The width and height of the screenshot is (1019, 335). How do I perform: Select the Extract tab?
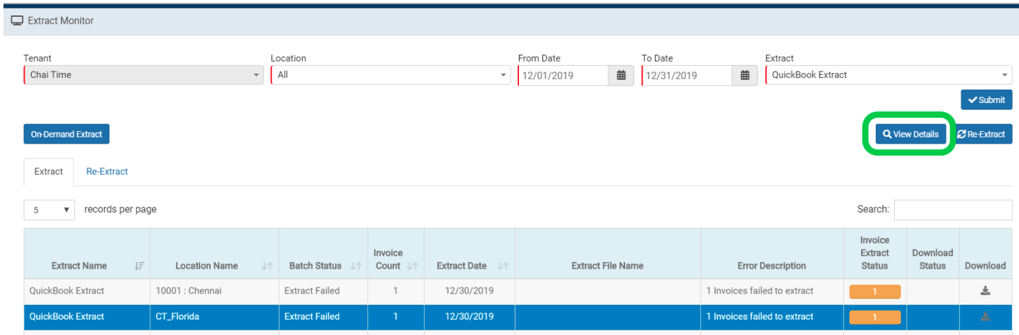pyautogui.click(x=48, y=172)
